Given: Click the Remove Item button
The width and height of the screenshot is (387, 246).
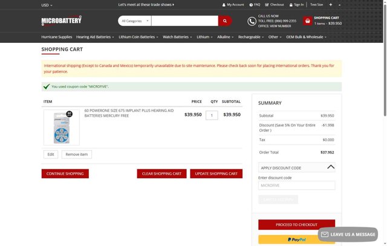Looking at the screenshot, I should (77, 155).
